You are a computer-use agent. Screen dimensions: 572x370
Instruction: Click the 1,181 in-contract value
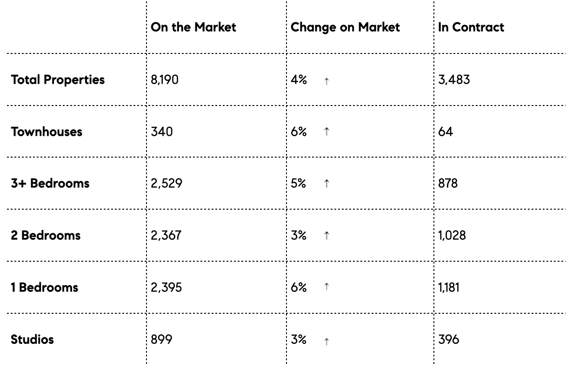pyautogui.click(x=449, y=287)
